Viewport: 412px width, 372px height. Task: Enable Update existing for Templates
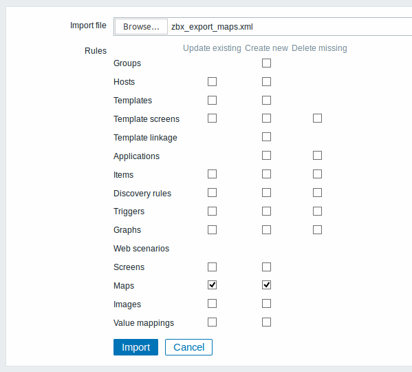[212, 101]
